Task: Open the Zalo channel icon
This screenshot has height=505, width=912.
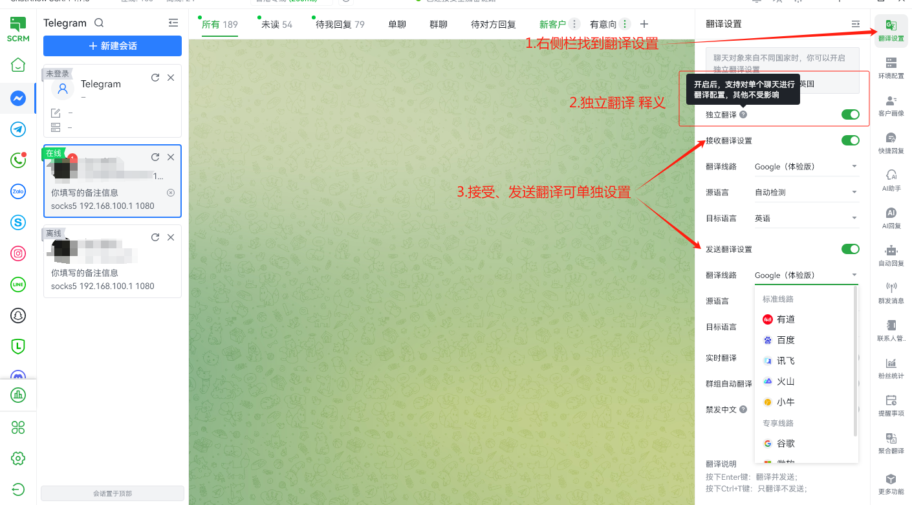Action: tap(18, 191)
